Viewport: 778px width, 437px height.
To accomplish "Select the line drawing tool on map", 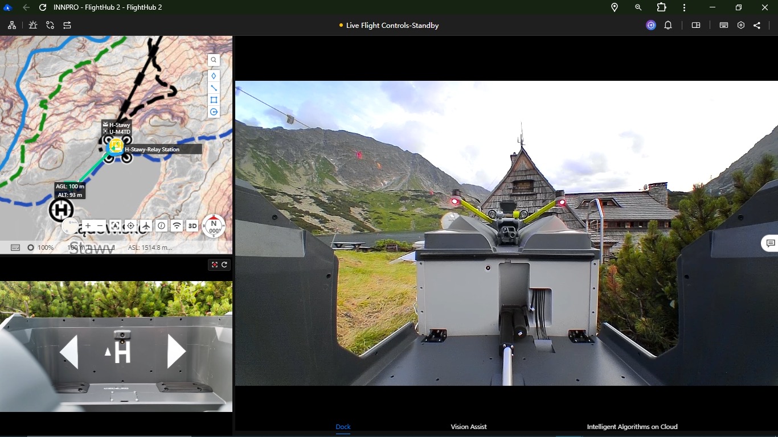I will (214, 88).
